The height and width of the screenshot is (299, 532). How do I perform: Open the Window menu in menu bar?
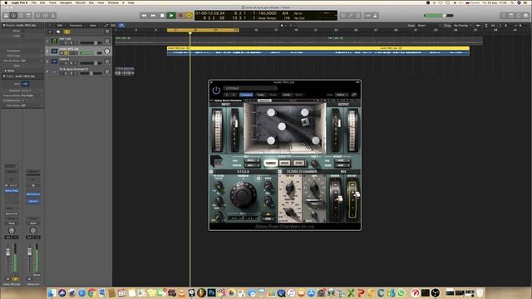[x=113, y=2]
